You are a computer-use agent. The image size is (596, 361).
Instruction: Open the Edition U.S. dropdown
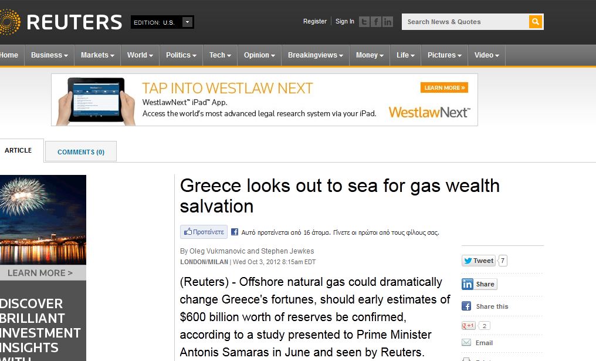point(162,22)
